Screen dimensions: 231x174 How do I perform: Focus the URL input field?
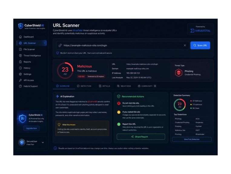(x=122, y=45)
